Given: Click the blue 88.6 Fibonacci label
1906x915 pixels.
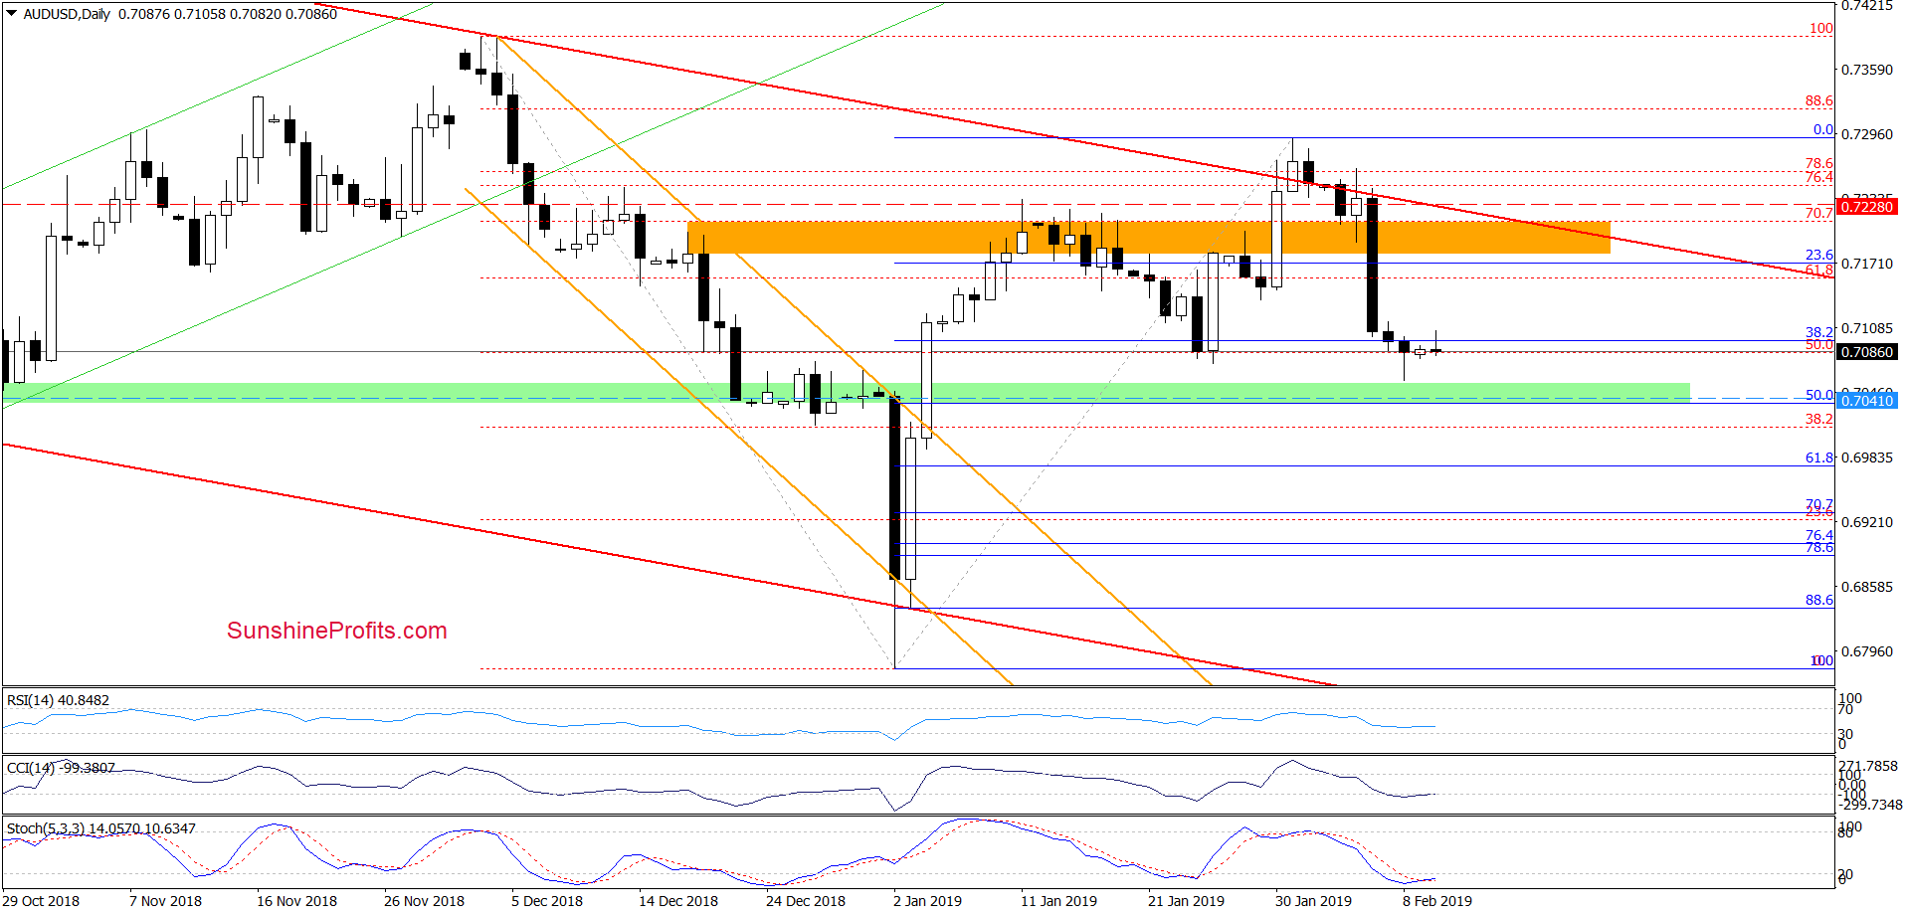Looking at the screenshot, I should coord(1818,600).
